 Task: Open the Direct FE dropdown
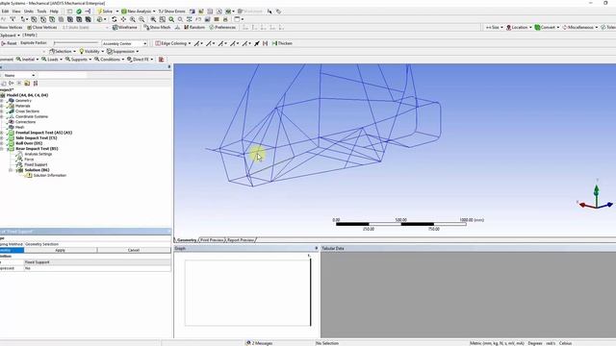click(140, 60)
